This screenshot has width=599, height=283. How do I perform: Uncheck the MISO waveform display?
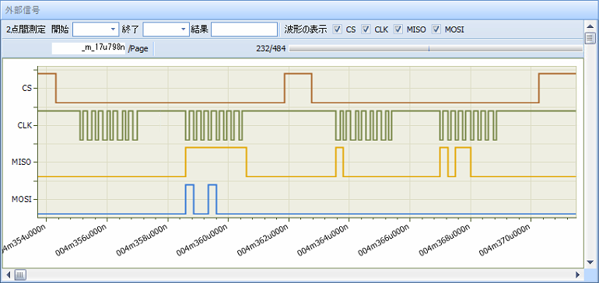[x=398, y=29]
